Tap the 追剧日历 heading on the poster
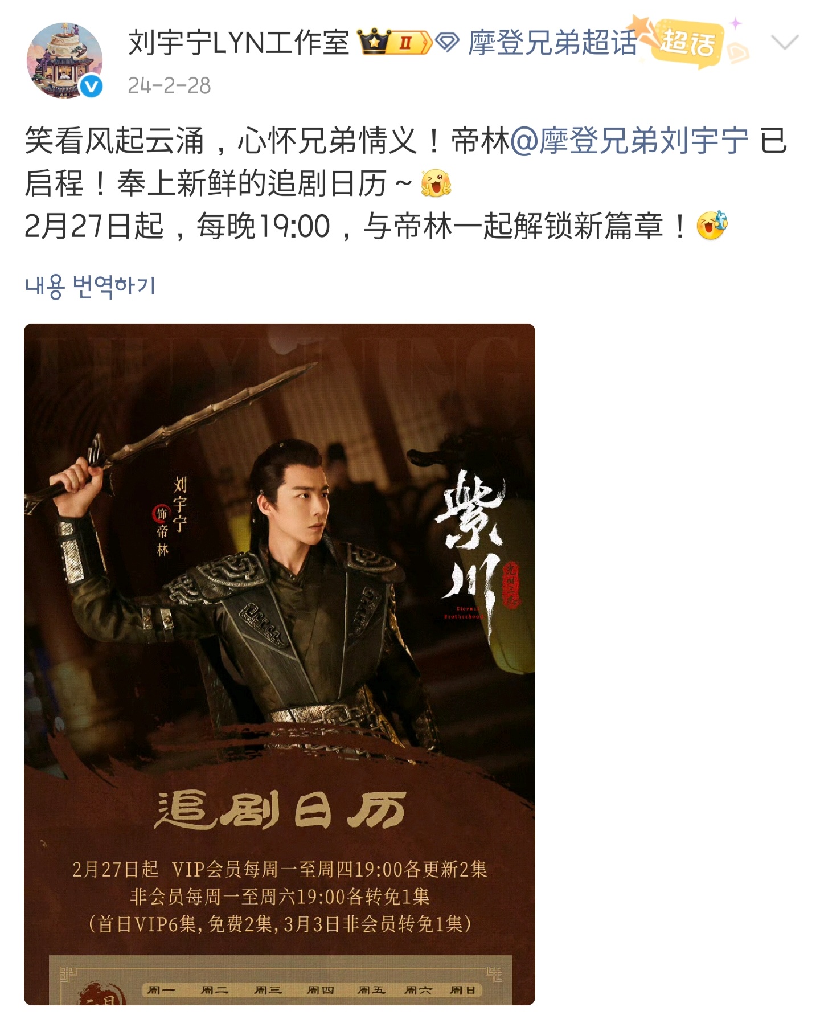The width and height of the screenshot is (820, 1015). [x=280, y=809]
